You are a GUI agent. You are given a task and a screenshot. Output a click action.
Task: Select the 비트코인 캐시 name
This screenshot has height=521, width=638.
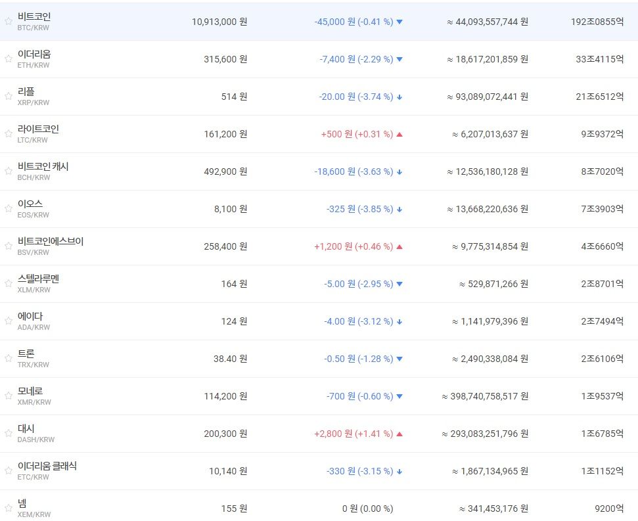click(x=43, y=166)
